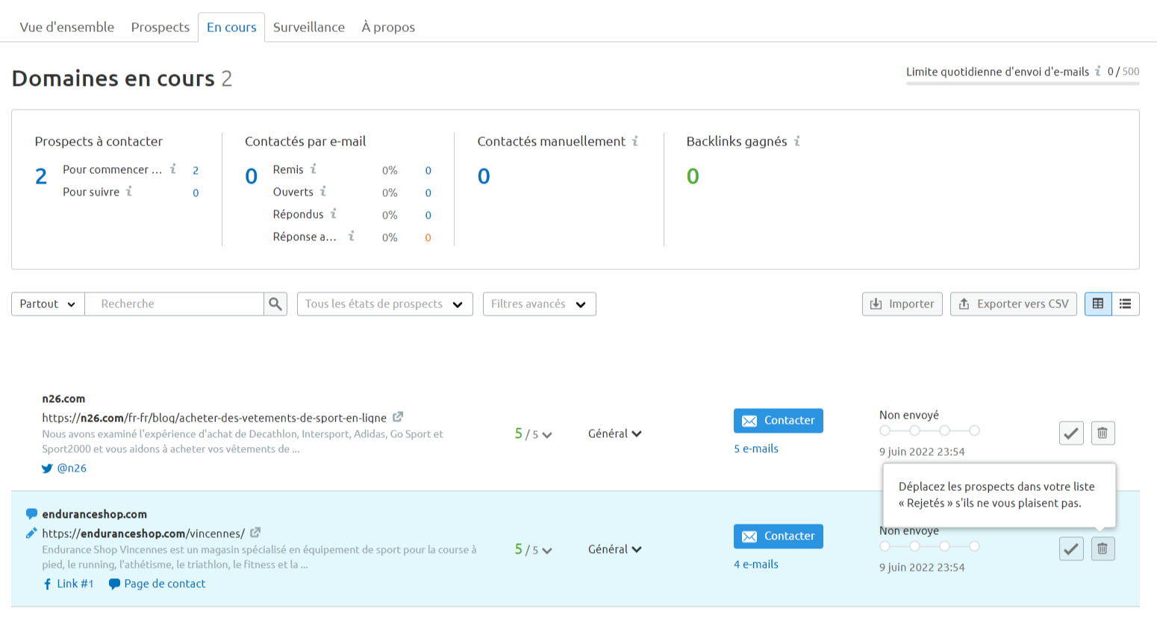Click the info icon next to Backlinks gagnés
This screenshot has height=617, width=1157.
797,141
